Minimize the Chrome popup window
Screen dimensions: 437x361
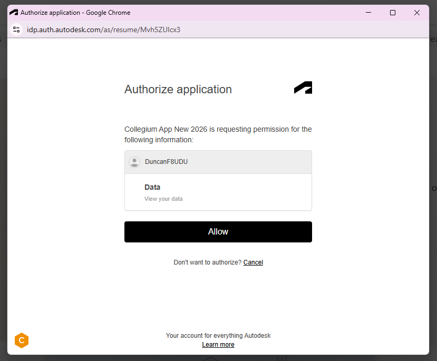click(368, 13)
